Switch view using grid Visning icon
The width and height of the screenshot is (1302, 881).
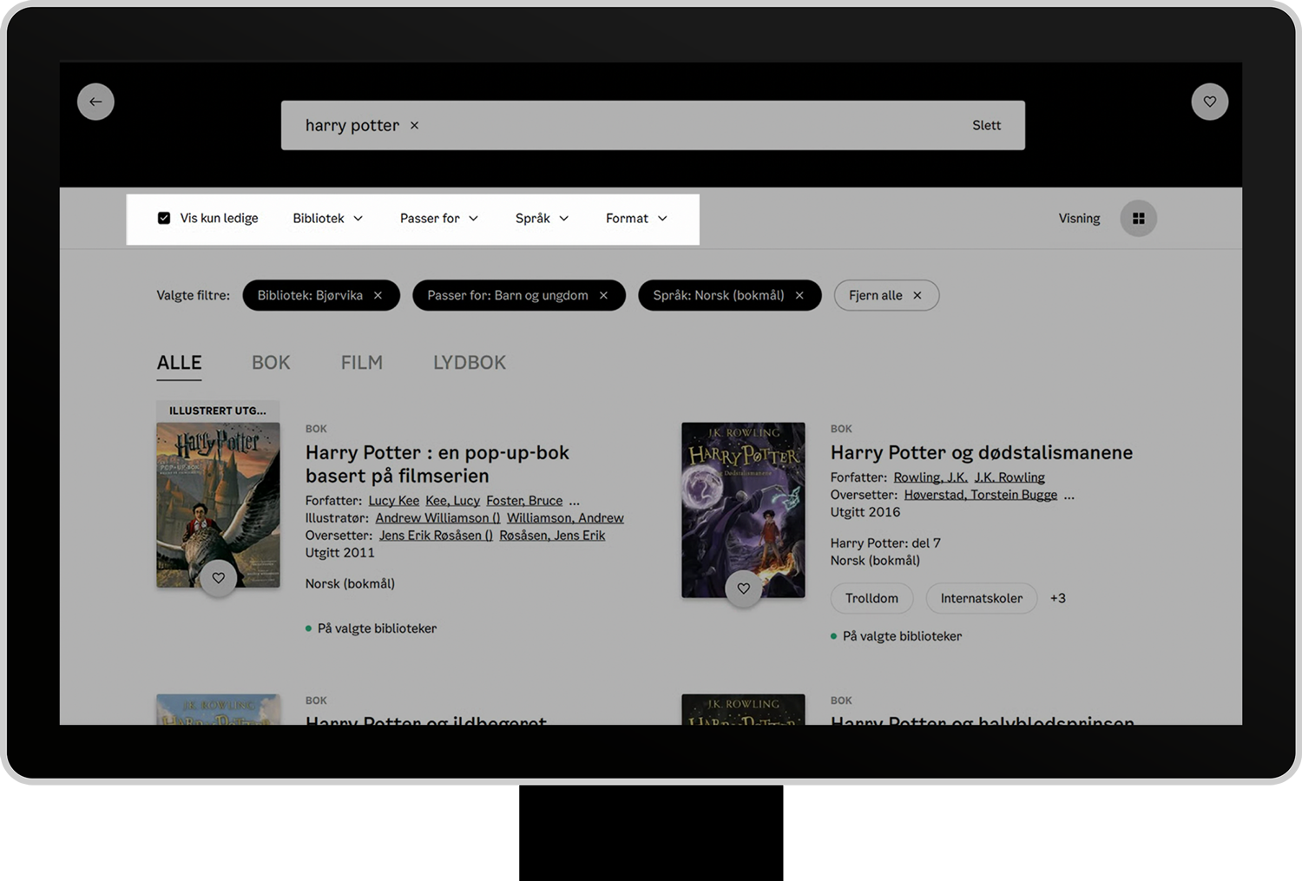tap(1138, 219)
